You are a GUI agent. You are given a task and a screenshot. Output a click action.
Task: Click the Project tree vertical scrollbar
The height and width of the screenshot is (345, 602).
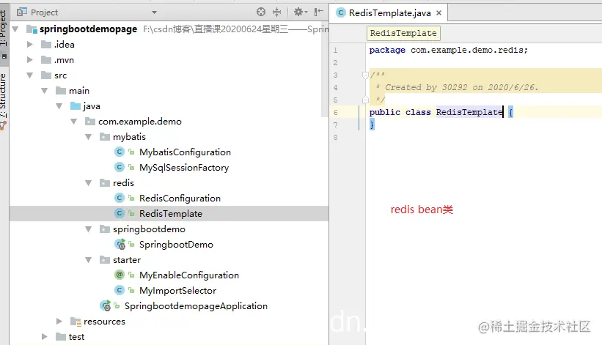coord(325,69)
